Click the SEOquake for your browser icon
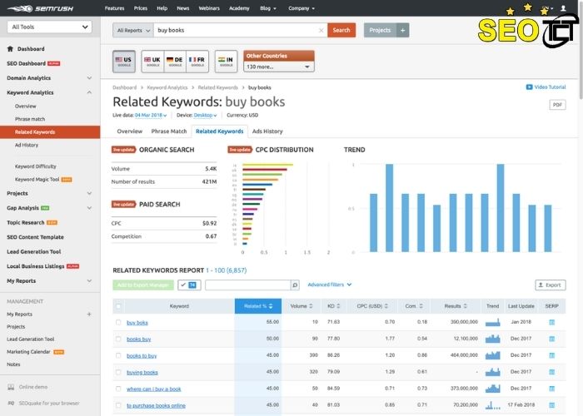 [x=11, y=403]
